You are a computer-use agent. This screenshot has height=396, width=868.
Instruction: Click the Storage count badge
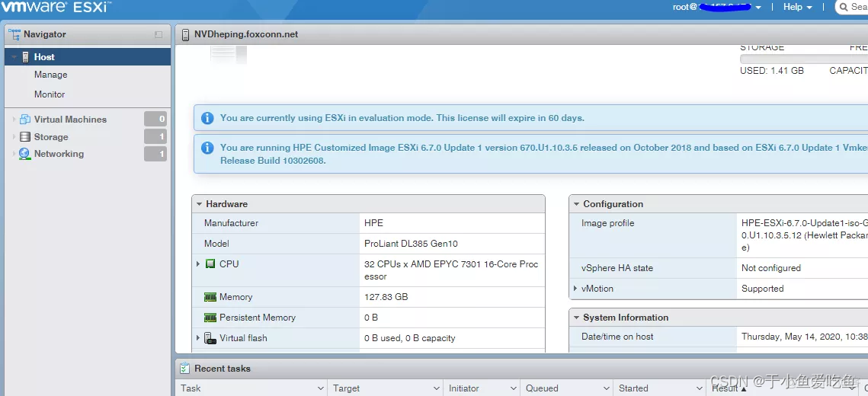tap(155, 136)
